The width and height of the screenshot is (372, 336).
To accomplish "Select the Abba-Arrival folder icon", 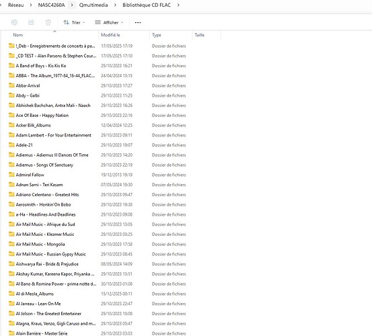I will [x=11, y=85].
